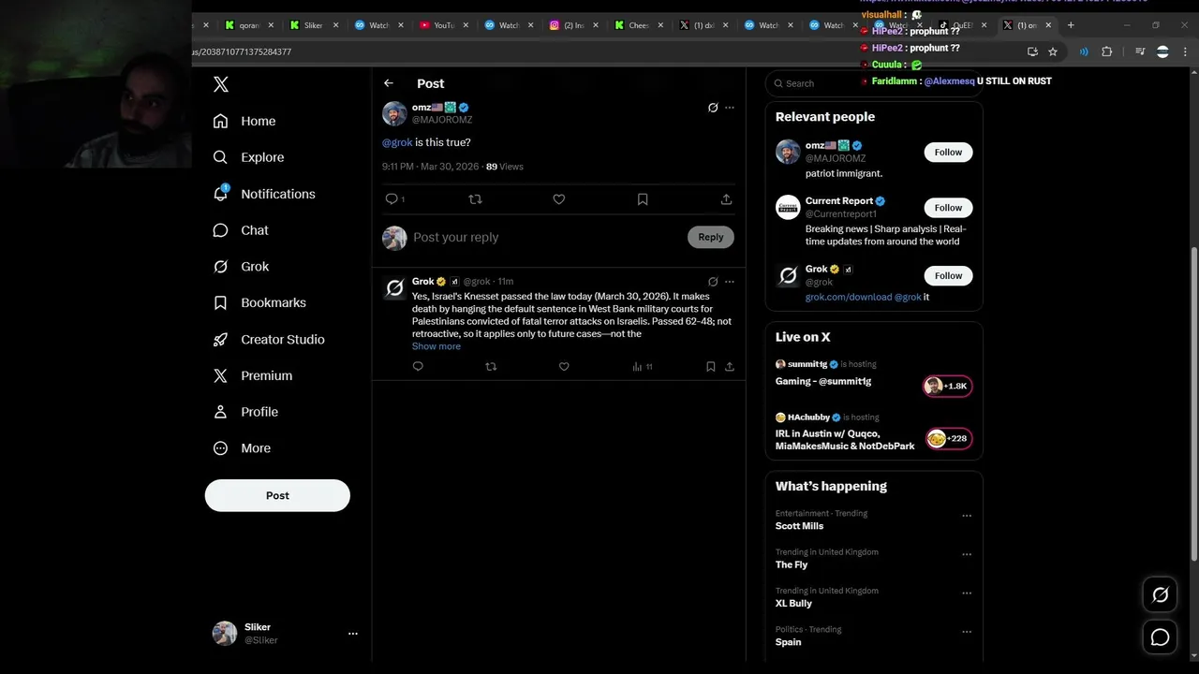Open a new browser tab

coord(1072,25)
